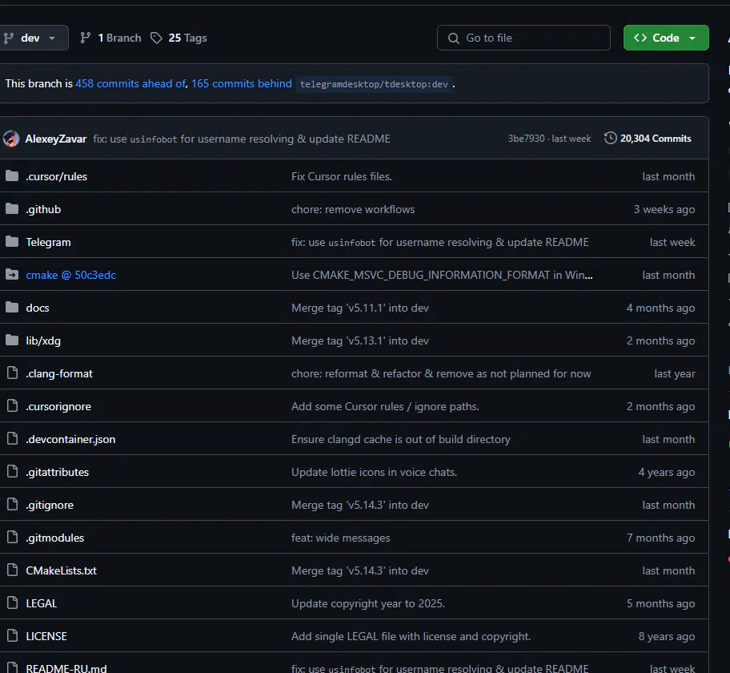This screenshot has height=673, width=730.
Task: Open the Code button dropdown
Action: pyautogui.click(x=666, y=38)
